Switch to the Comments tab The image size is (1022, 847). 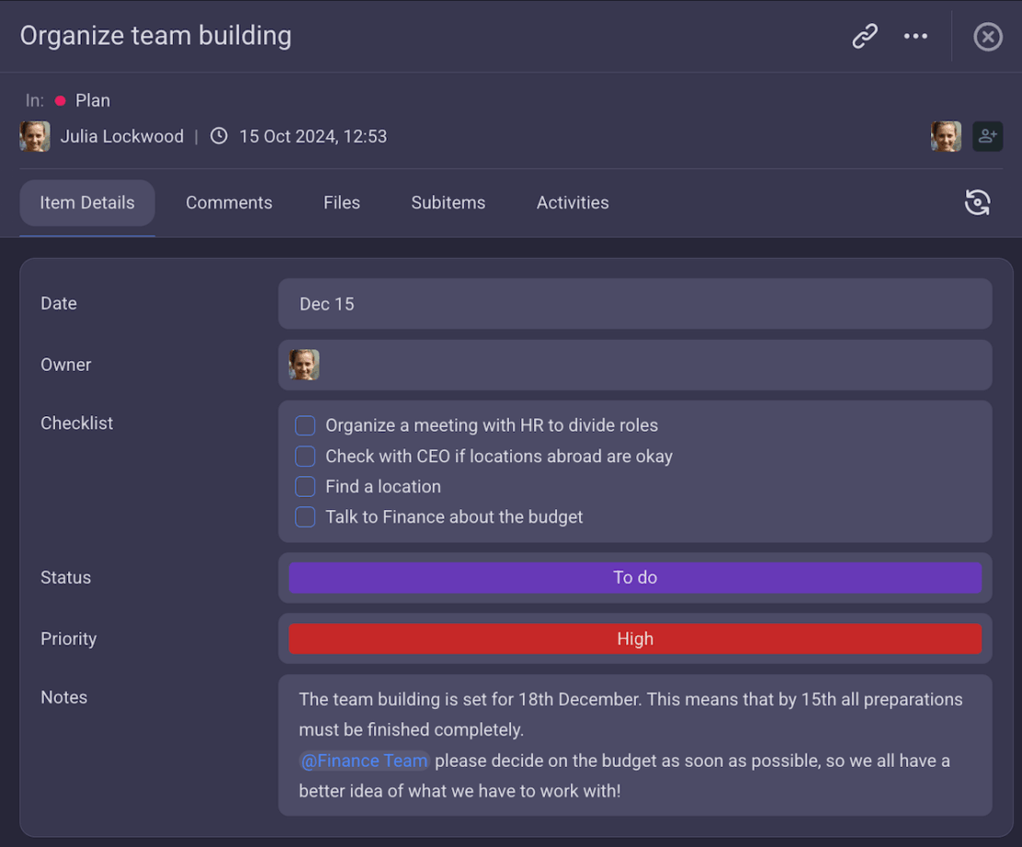point(229,203)
